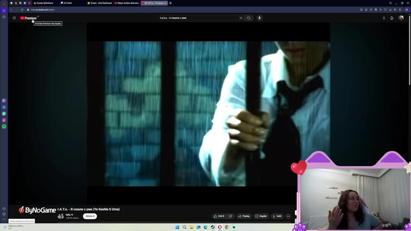The width and height of the screenshot is (411, 231).
Task: Go to the YouTube Premium home logo
Action: coord(28,18)
